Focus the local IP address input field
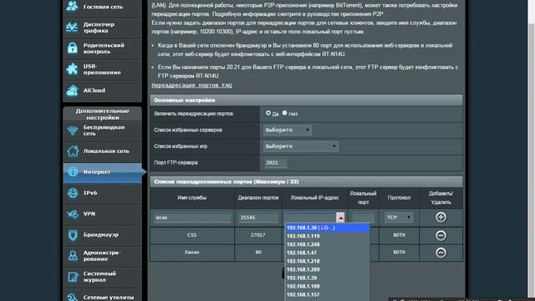The height and width of the screenshot is (301, 535). [310, 217]
